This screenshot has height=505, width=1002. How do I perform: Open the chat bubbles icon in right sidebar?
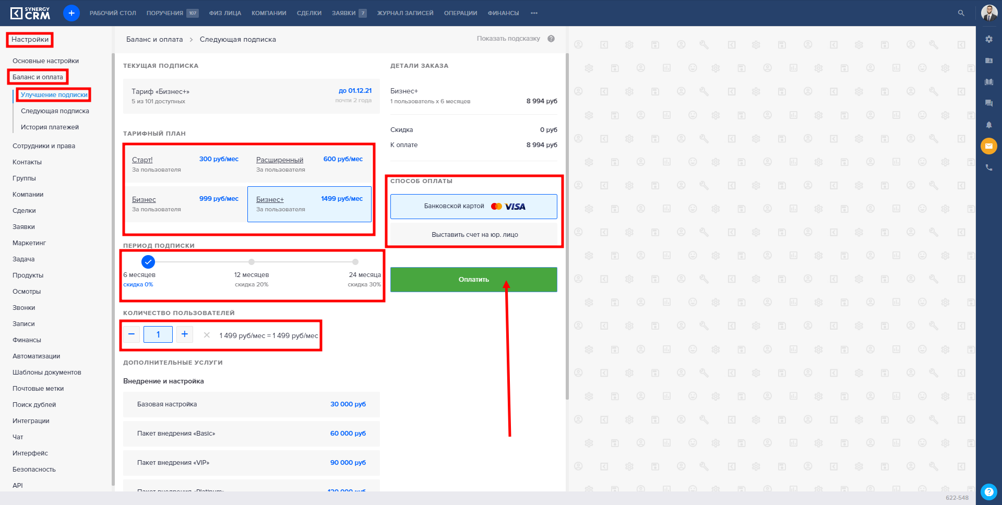tap(989, 103)
